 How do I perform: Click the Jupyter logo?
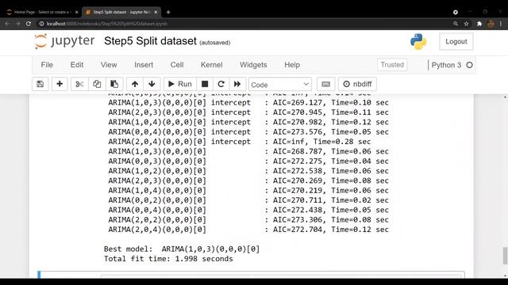[64, 41]
